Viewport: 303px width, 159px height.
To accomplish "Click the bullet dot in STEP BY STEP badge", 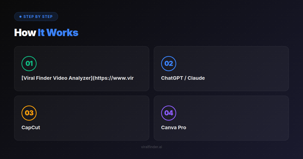I will pyautogui.click(x=20, y=16).
